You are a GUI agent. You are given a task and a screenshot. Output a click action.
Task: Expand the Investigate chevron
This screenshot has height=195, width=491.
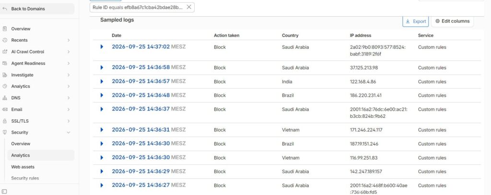click(68, 75)
